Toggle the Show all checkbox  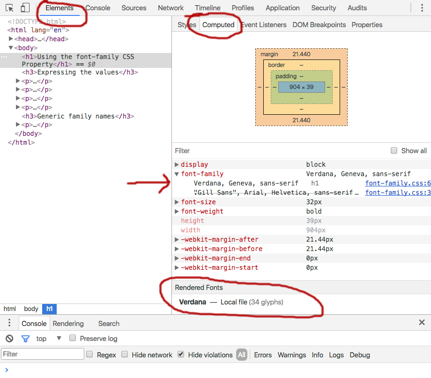pyautogui.click(x=394, y=150)
